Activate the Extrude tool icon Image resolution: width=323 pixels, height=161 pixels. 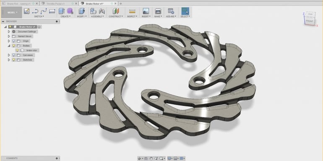(62, 11)
